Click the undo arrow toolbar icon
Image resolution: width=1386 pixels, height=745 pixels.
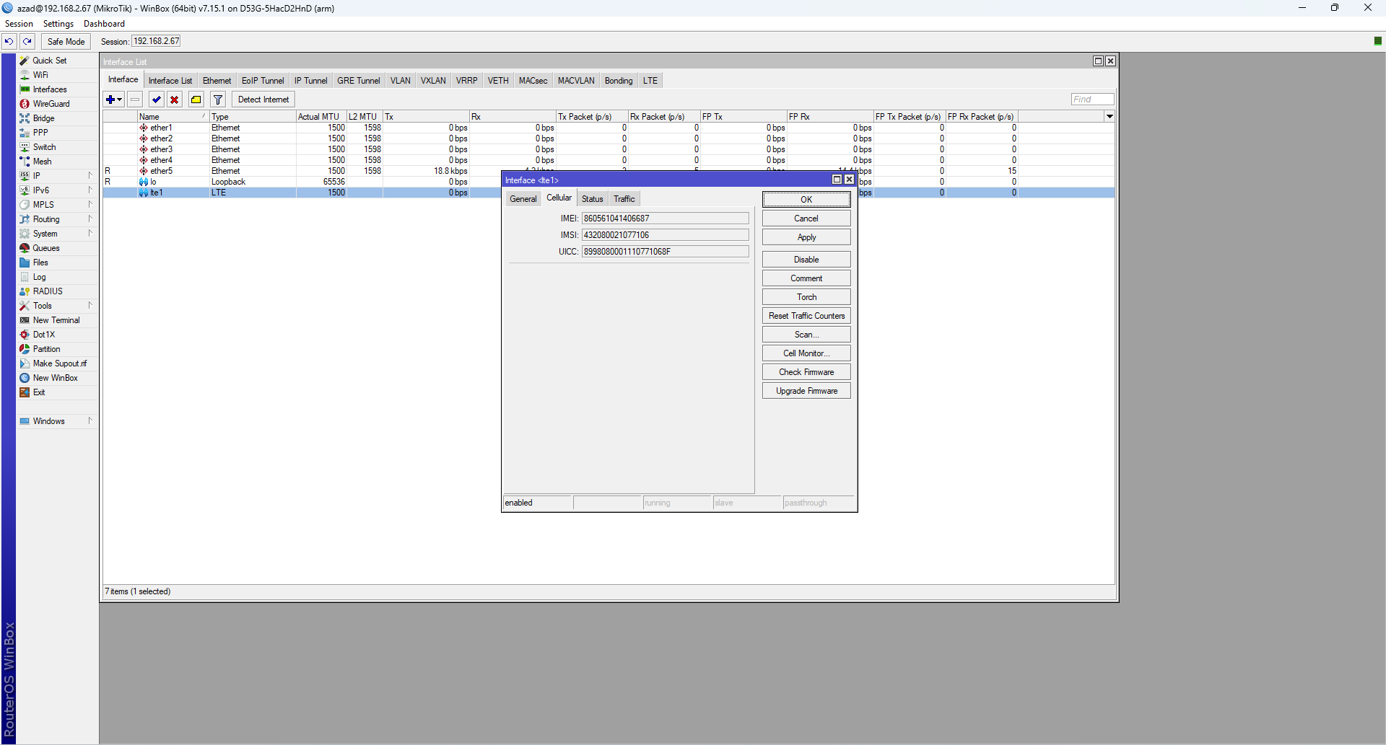click(9, 41)
